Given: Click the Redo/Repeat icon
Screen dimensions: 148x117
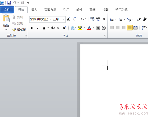Looking at the screenshot, I should [x=23, y=3].
